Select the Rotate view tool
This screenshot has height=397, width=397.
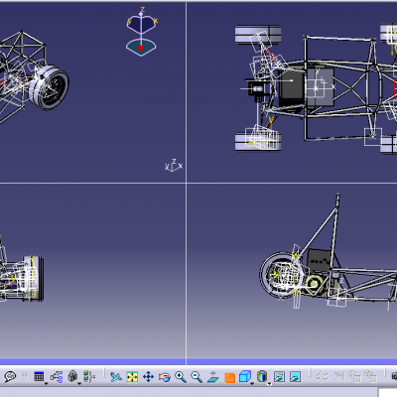[x=165, y=377]
